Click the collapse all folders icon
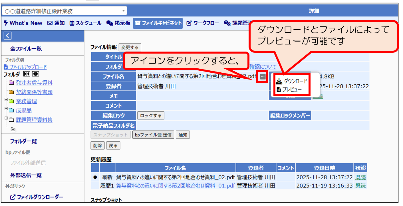The width and height of the screenshot is (403, 206). 26,74
